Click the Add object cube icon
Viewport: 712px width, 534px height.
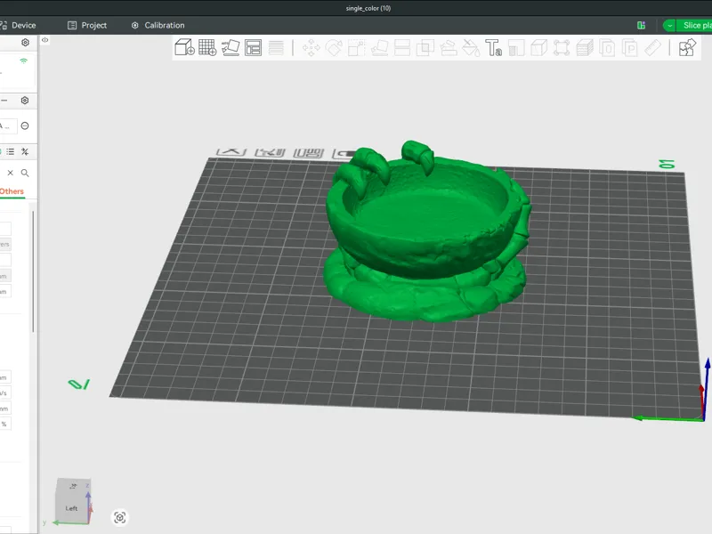click(185, 47)
